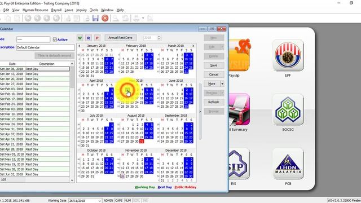This screenshot has height=203, width=361.
Task: Open the SOCSO icon in main window
Action: click(288, 109)
